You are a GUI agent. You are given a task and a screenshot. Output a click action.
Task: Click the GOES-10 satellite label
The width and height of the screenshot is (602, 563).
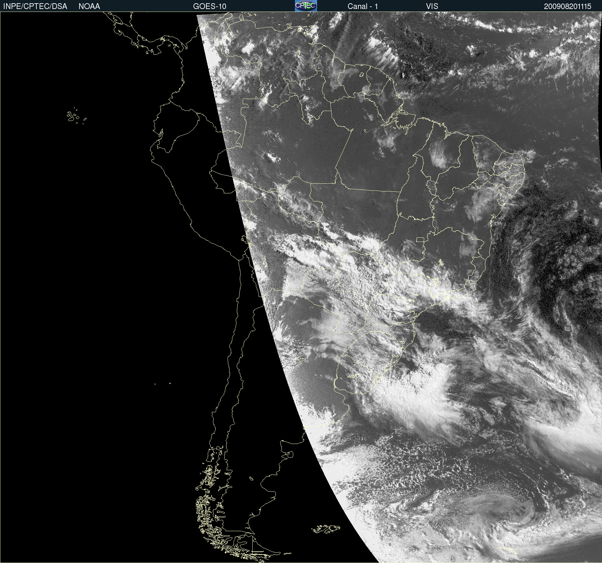(210, 6)
